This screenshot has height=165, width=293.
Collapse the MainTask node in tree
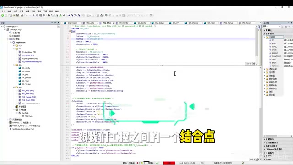(x=17, y=113)
